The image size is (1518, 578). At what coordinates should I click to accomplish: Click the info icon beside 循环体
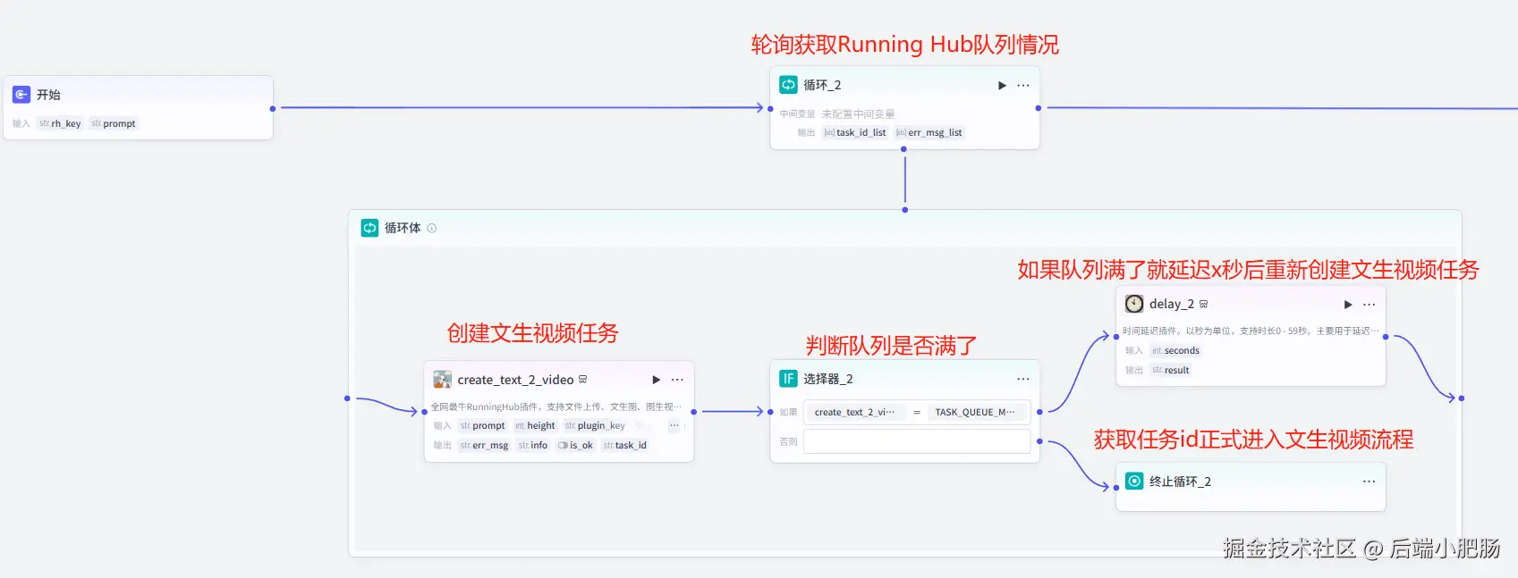coord(432,228)
